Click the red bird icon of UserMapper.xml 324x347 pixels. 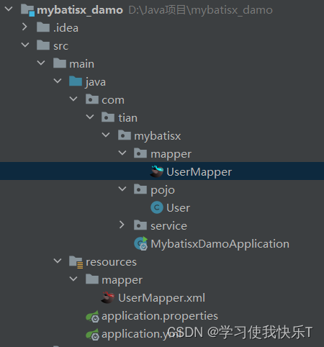click(108, 297)
